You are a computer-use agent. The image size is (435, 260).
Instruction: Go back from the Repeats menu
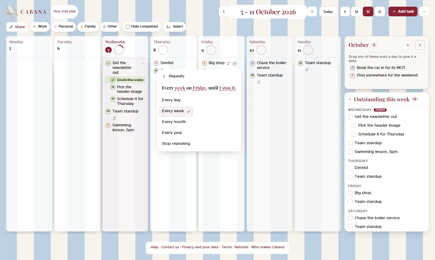coord(164,76)
